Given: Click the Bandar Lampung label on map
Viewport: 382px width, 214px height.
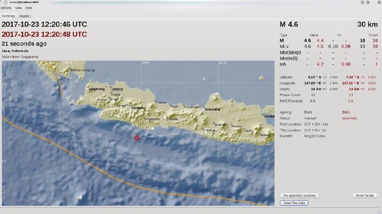Looking at the screenshot, I should 83,70.
